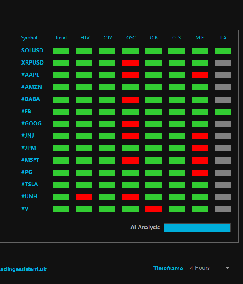Select the #AAPL symbol
Image resolution: width=243 pixels, height=284 pixels.
pyautogui.click(x=30, y=75)
